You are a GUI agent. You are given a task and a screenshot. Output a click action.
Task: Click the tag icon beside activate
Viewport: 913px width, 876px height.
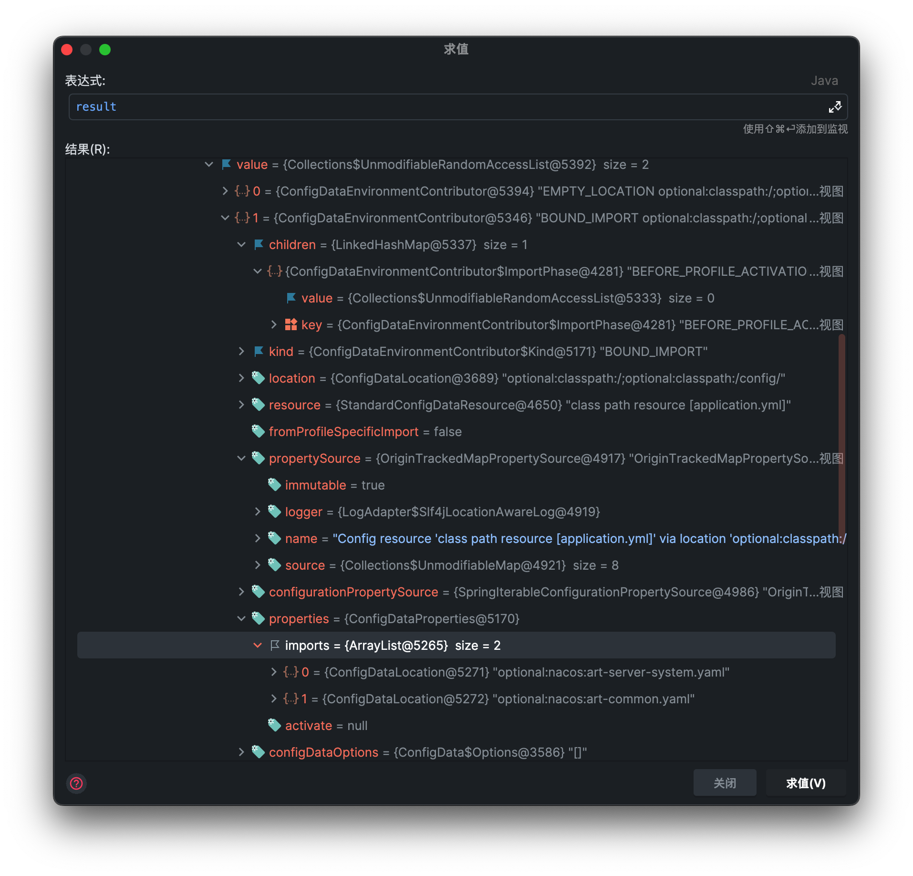coord(274,726)
